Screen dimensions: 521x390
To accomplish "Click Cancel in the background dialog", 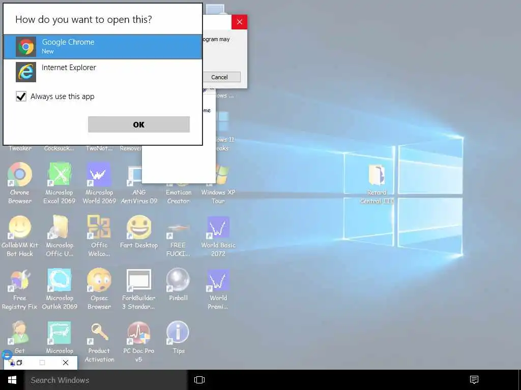I will pyautogui.click(x=220, y=77).
